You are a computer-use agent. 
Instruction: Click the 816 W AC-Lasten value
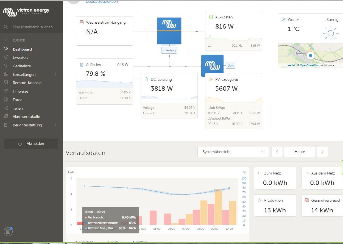(x=224, y=26)
